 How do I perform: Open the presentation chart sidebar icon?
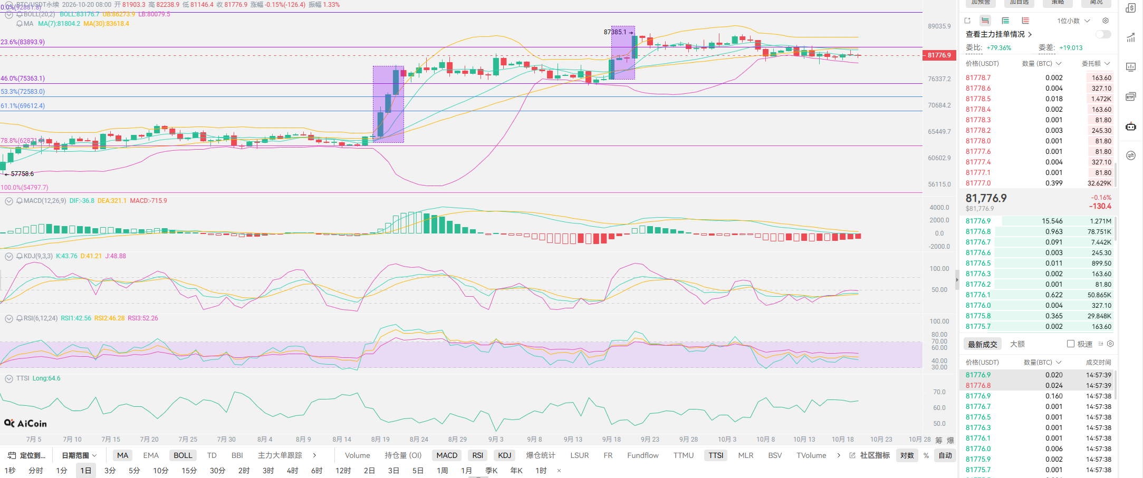click(x=1131, y=67)
